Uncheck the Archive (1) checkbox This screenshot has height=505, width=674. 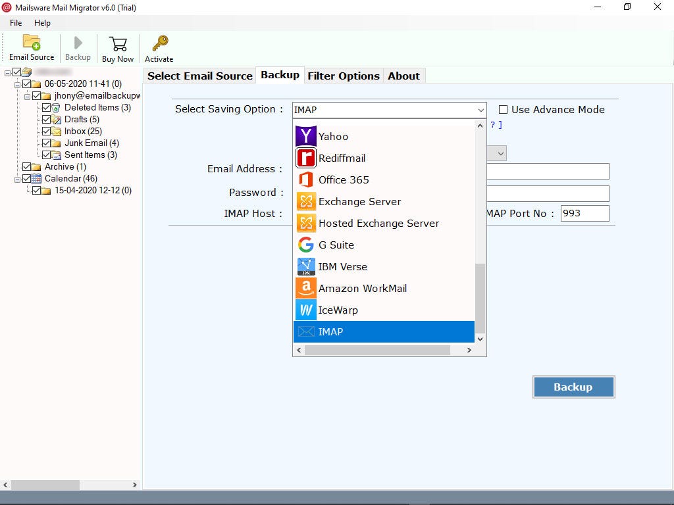click(x=26, y=166)
